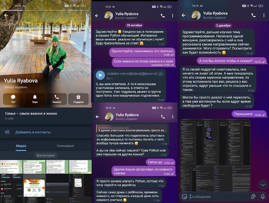
Task: Go back from Yulia Ryabova's profile page
Action: pyautogui.click(x=6, y=15)
